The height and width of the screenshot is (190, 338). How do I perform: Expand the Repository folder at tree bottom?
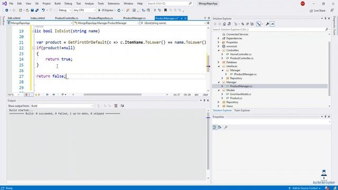(x=218, y=102)
